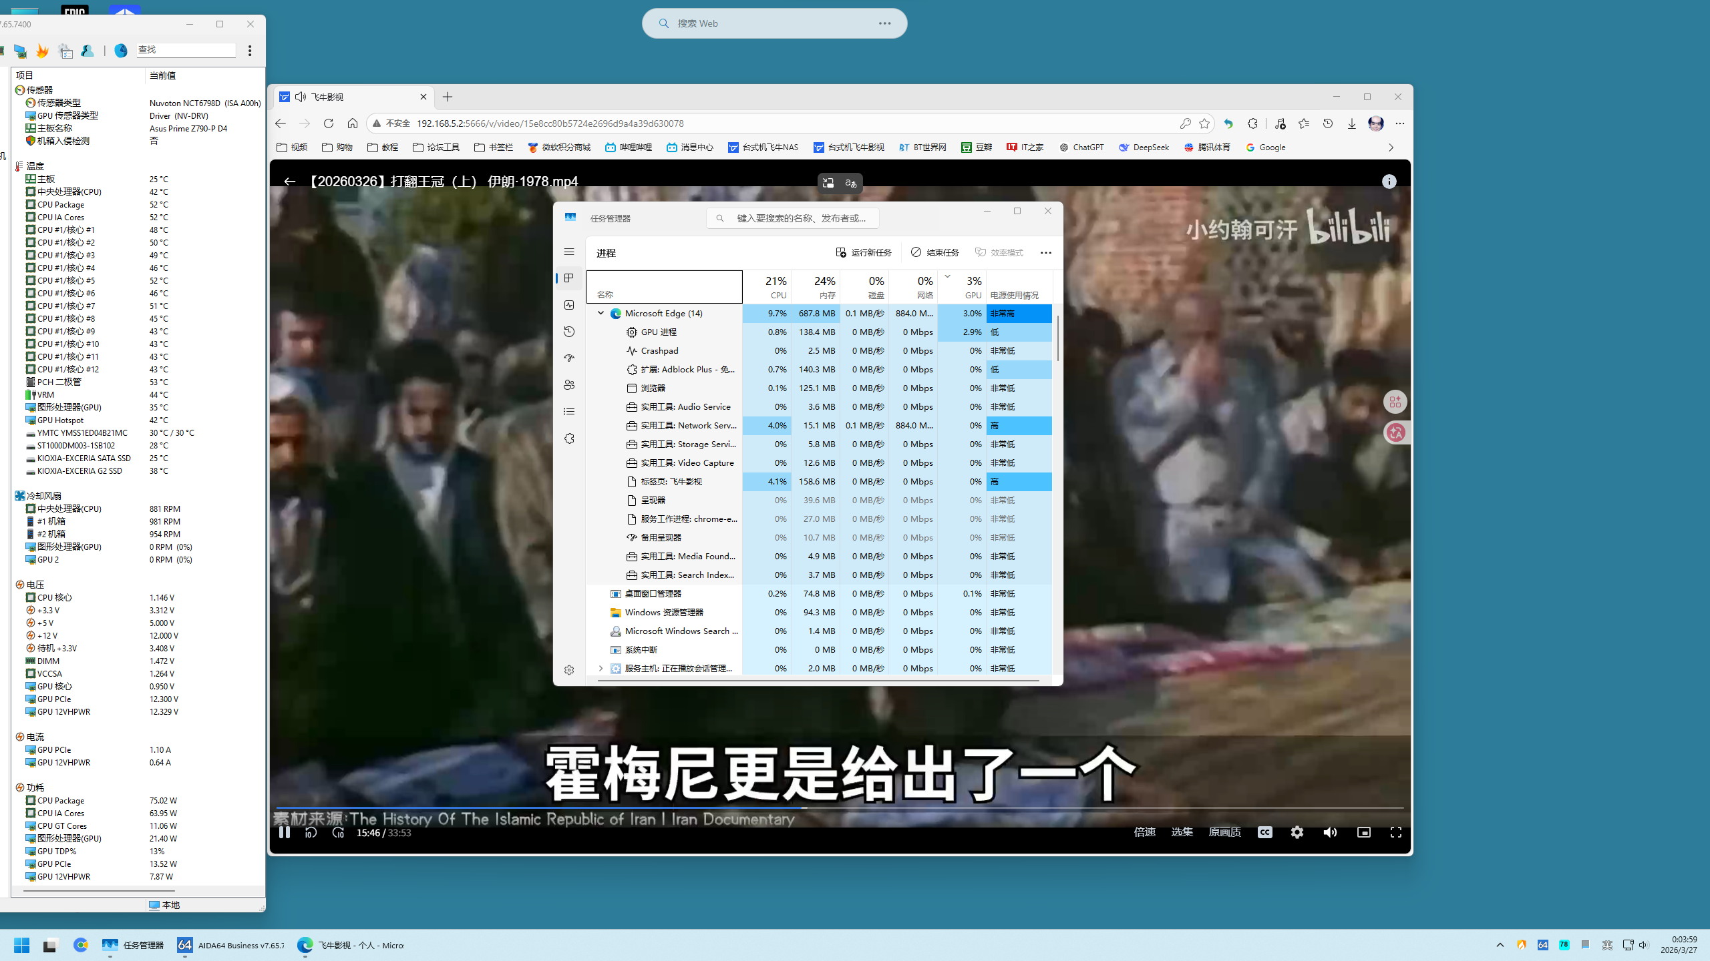This screenshot has width=1710, height=961.
Task: Run AIDA64 system stability test flame icon
Action: point(43,50)
